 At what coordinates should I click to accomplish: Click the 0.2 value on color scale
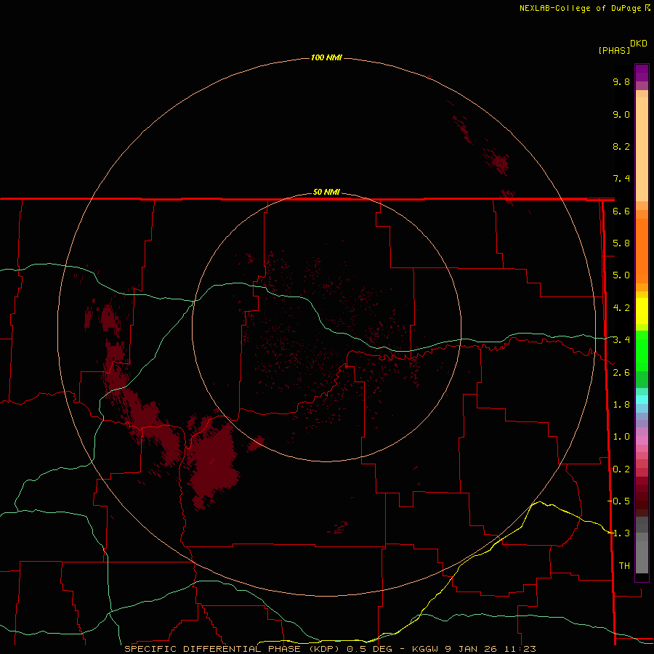coord(621,469)
